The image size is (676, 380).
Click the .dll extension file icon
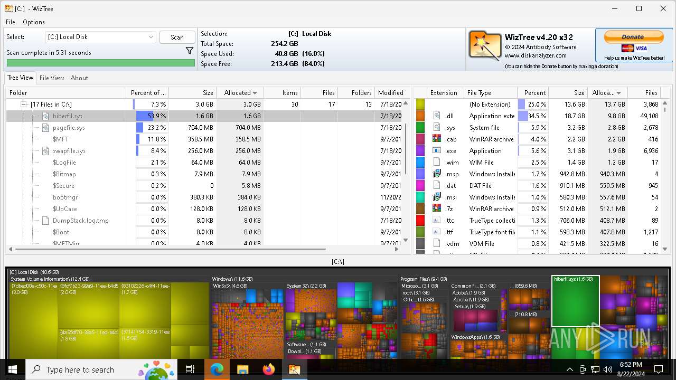pos(437,116)
